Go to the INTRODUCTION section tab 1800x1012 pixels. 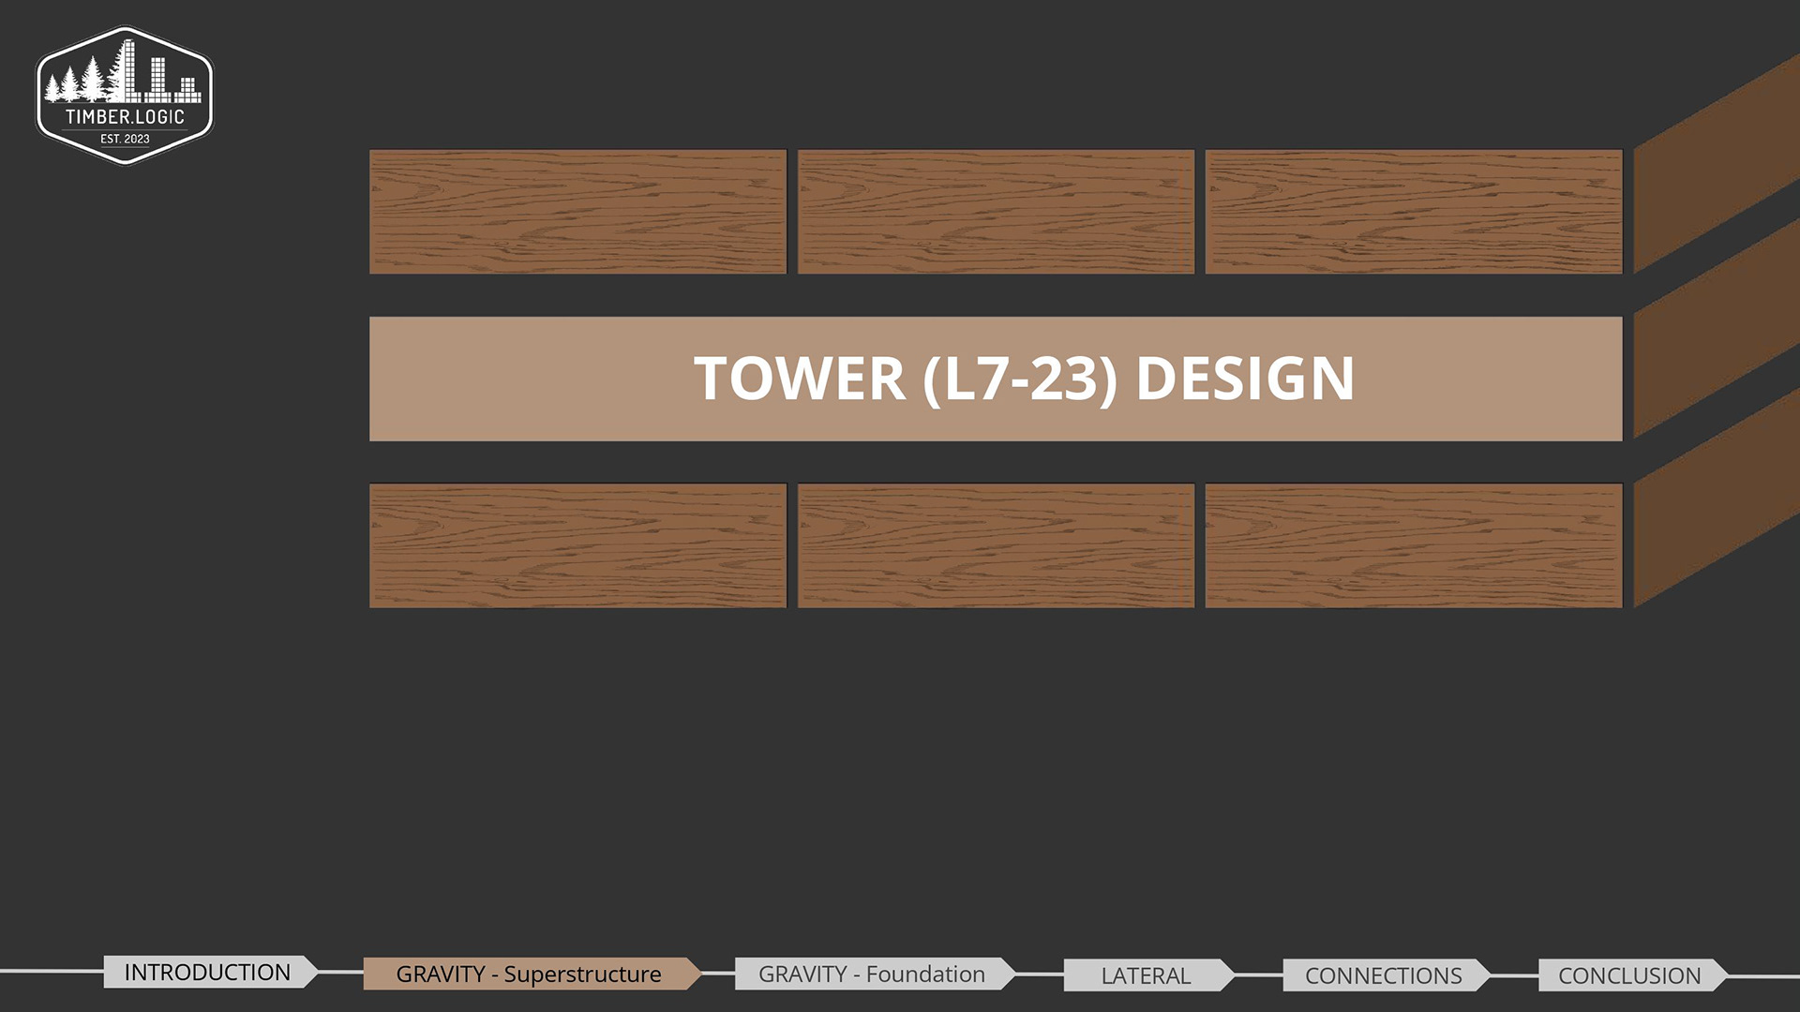(x=211, y=972)
